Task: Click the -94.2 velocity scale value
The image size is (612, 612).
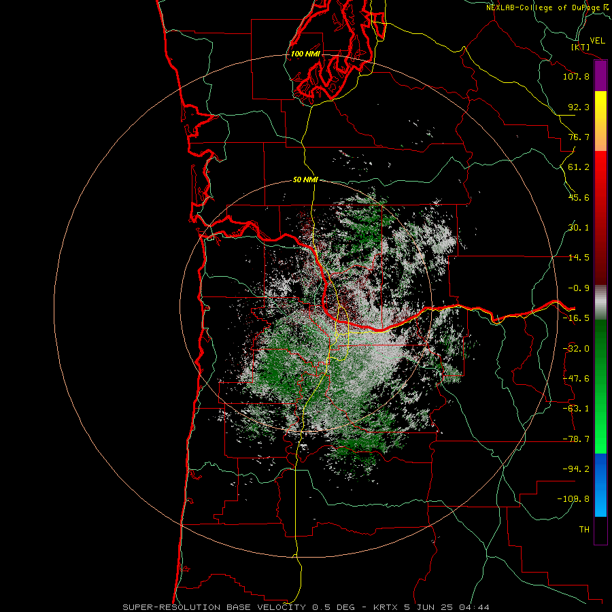Action: point(576,469)
